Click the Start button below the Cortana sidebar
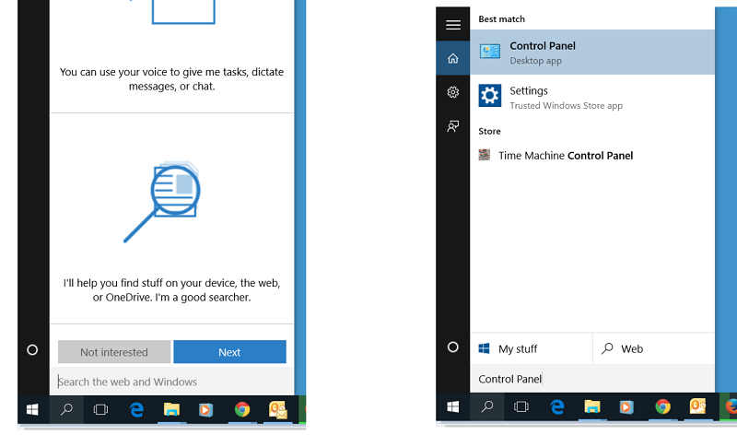This screenshot has width=737, height=435. pyautogui.click(x=452, y=406)
